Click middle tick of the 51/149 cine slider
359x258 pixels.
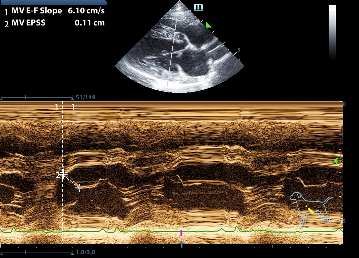(26, 97)
